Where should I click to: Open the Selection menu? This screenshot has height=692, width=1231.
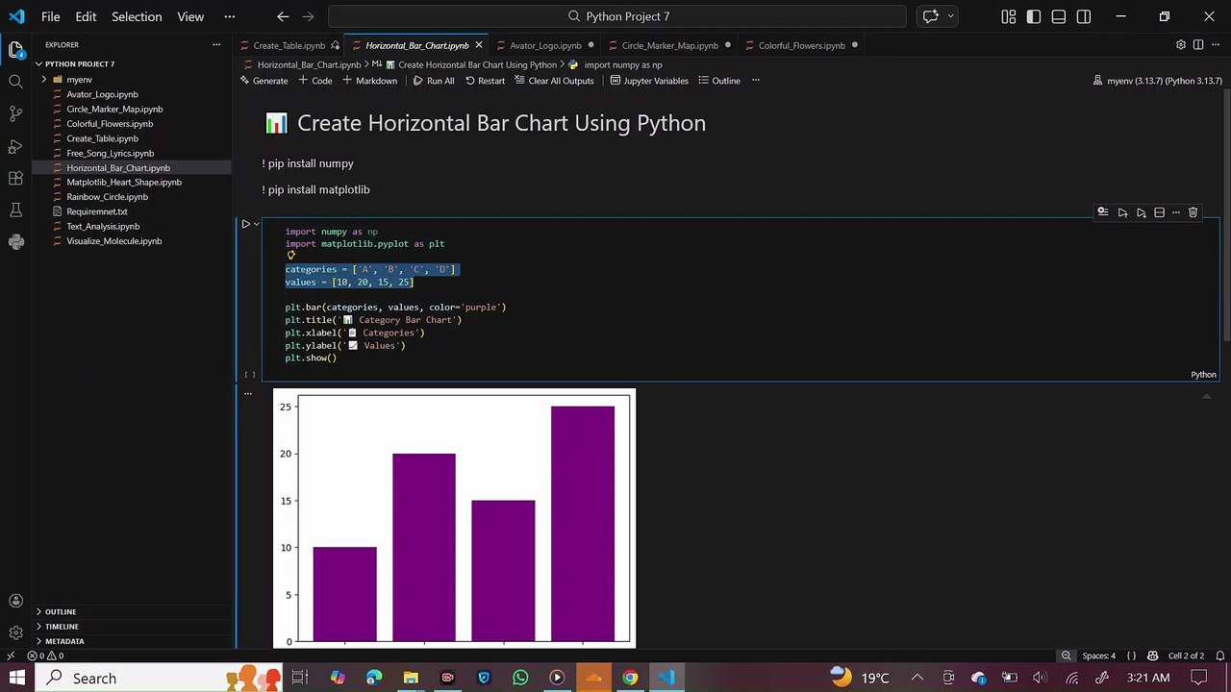(x=138, y=16)
